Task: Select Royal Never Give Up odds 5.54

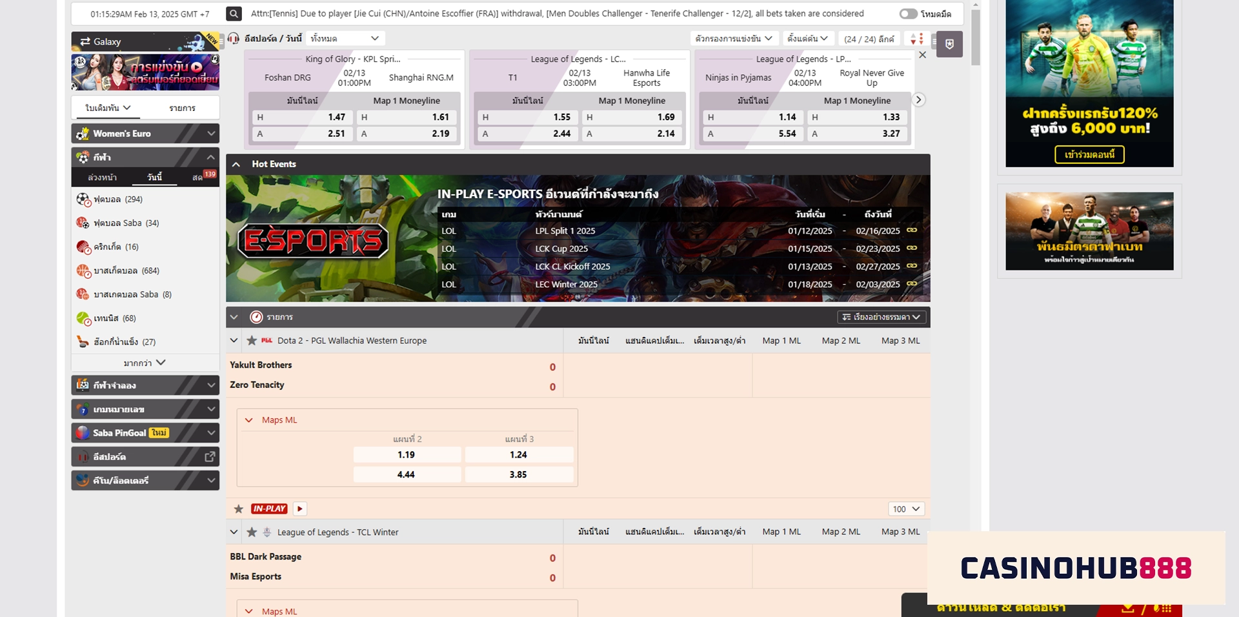Action: point(752,134)
